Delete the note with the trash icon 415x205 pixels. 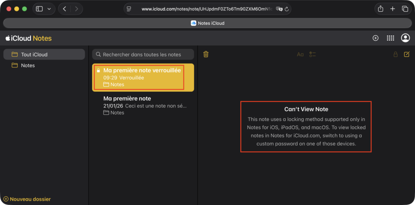point(206,54)
